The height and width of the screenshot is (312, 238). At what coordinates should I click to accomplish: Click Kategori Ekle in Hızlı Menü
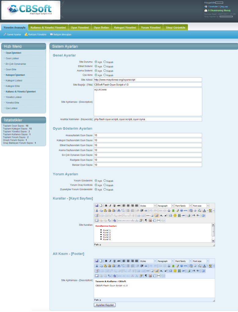pyautogui.click(x=13, y=86)
